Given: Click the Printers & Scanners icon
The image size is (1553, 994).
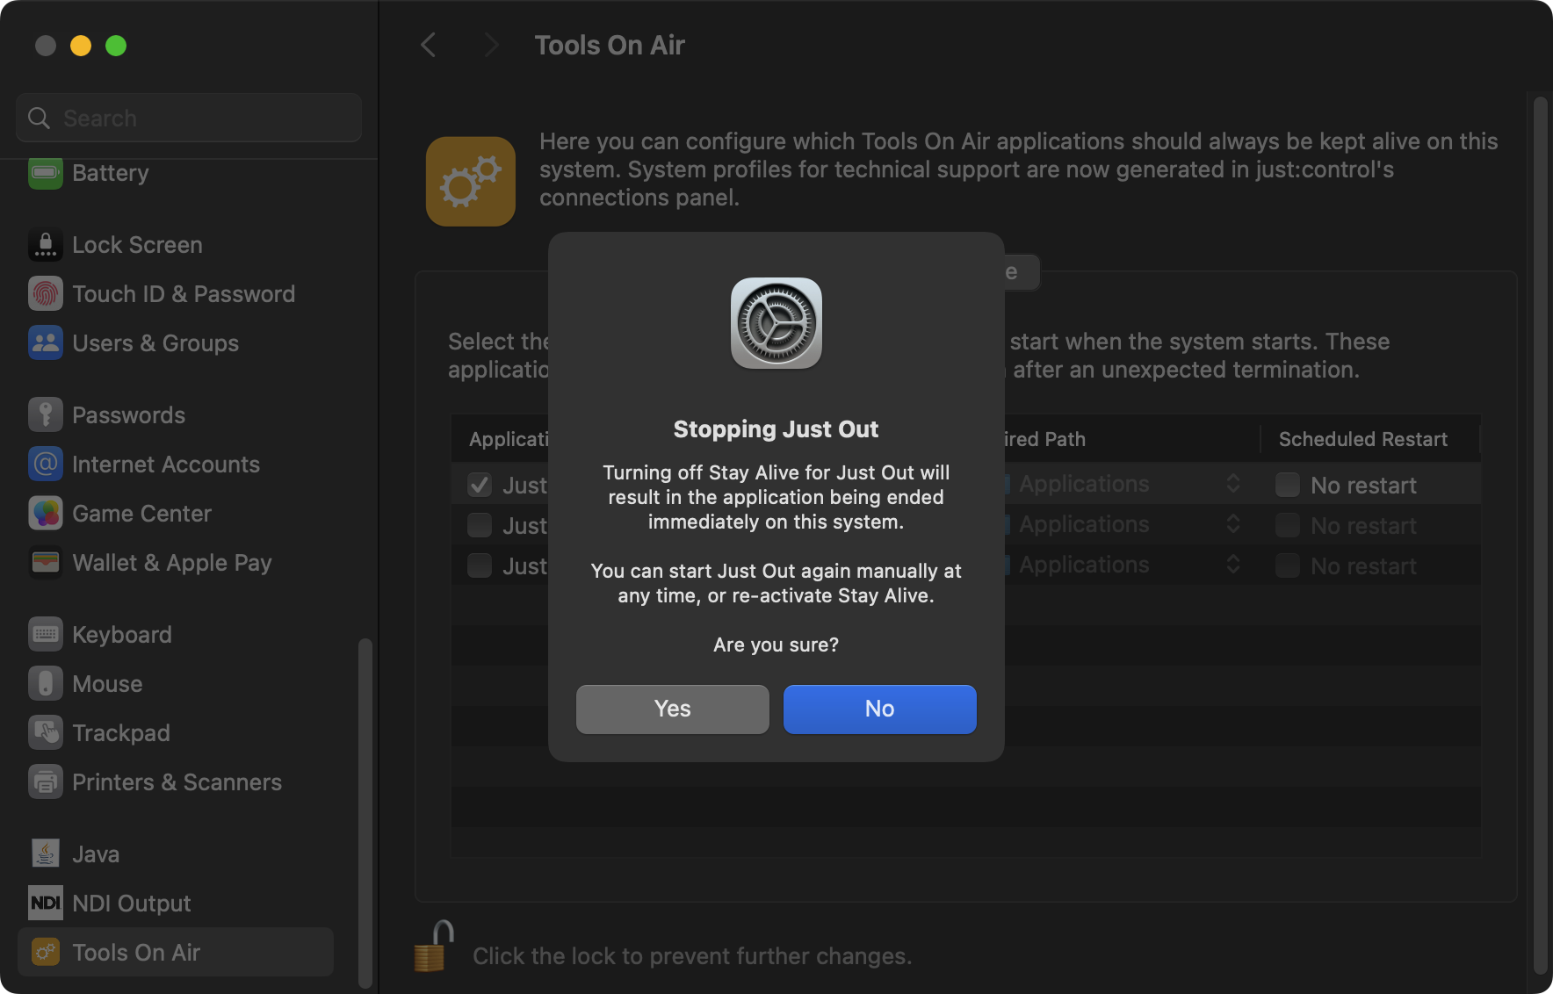Looking at the screenshot, I should (x=46, y=782).
